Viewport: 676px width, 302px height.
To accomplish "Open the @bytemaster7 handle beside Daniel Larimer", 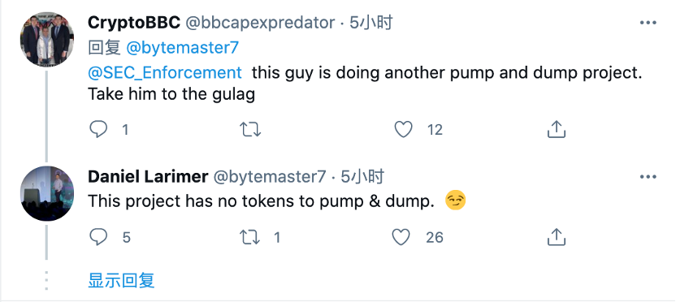I will 270,177.
